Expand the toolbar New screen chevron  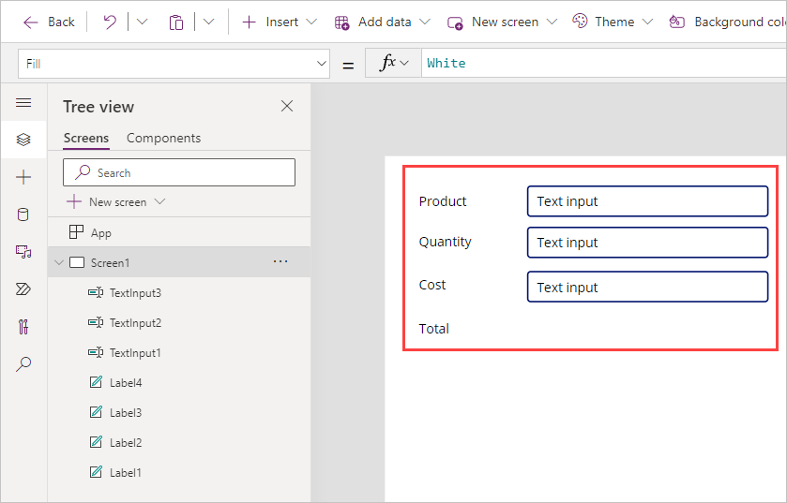552,22
